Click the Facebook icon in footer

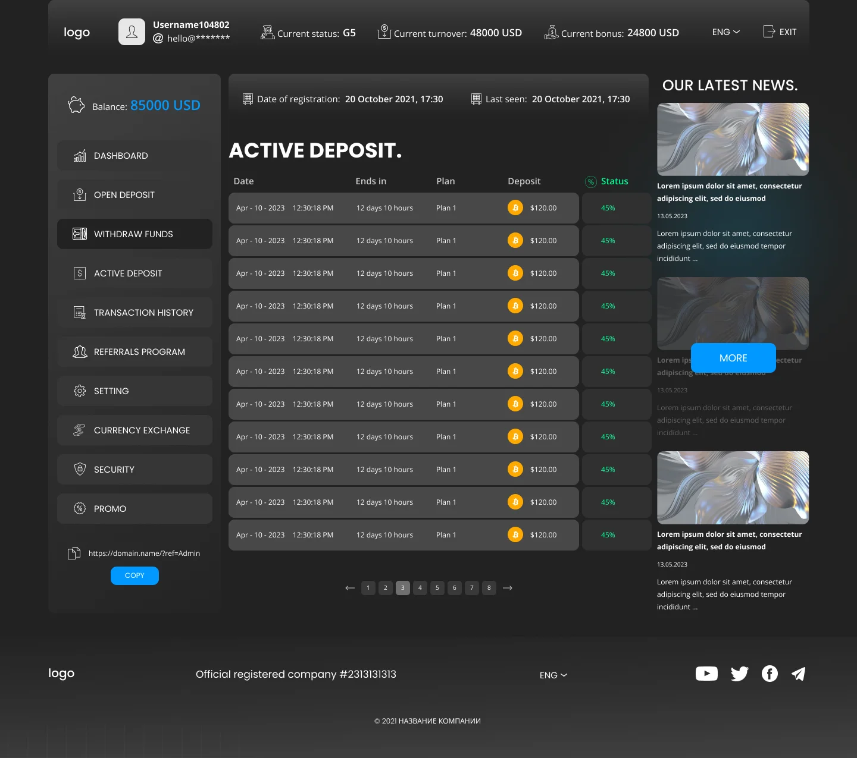coord(770,674)
